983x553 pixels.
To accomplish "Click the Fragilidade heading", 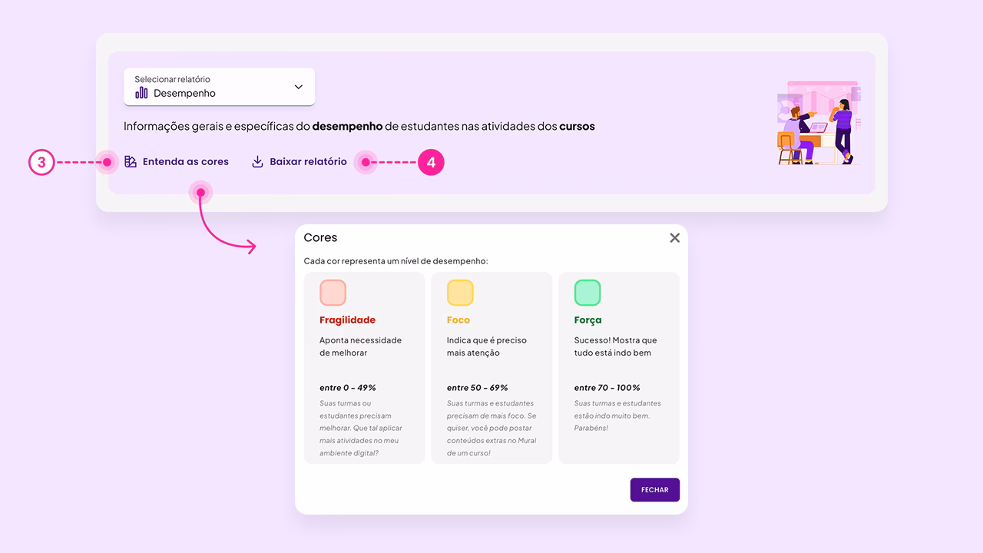I will pyautogui.click(x=347, y=320).
